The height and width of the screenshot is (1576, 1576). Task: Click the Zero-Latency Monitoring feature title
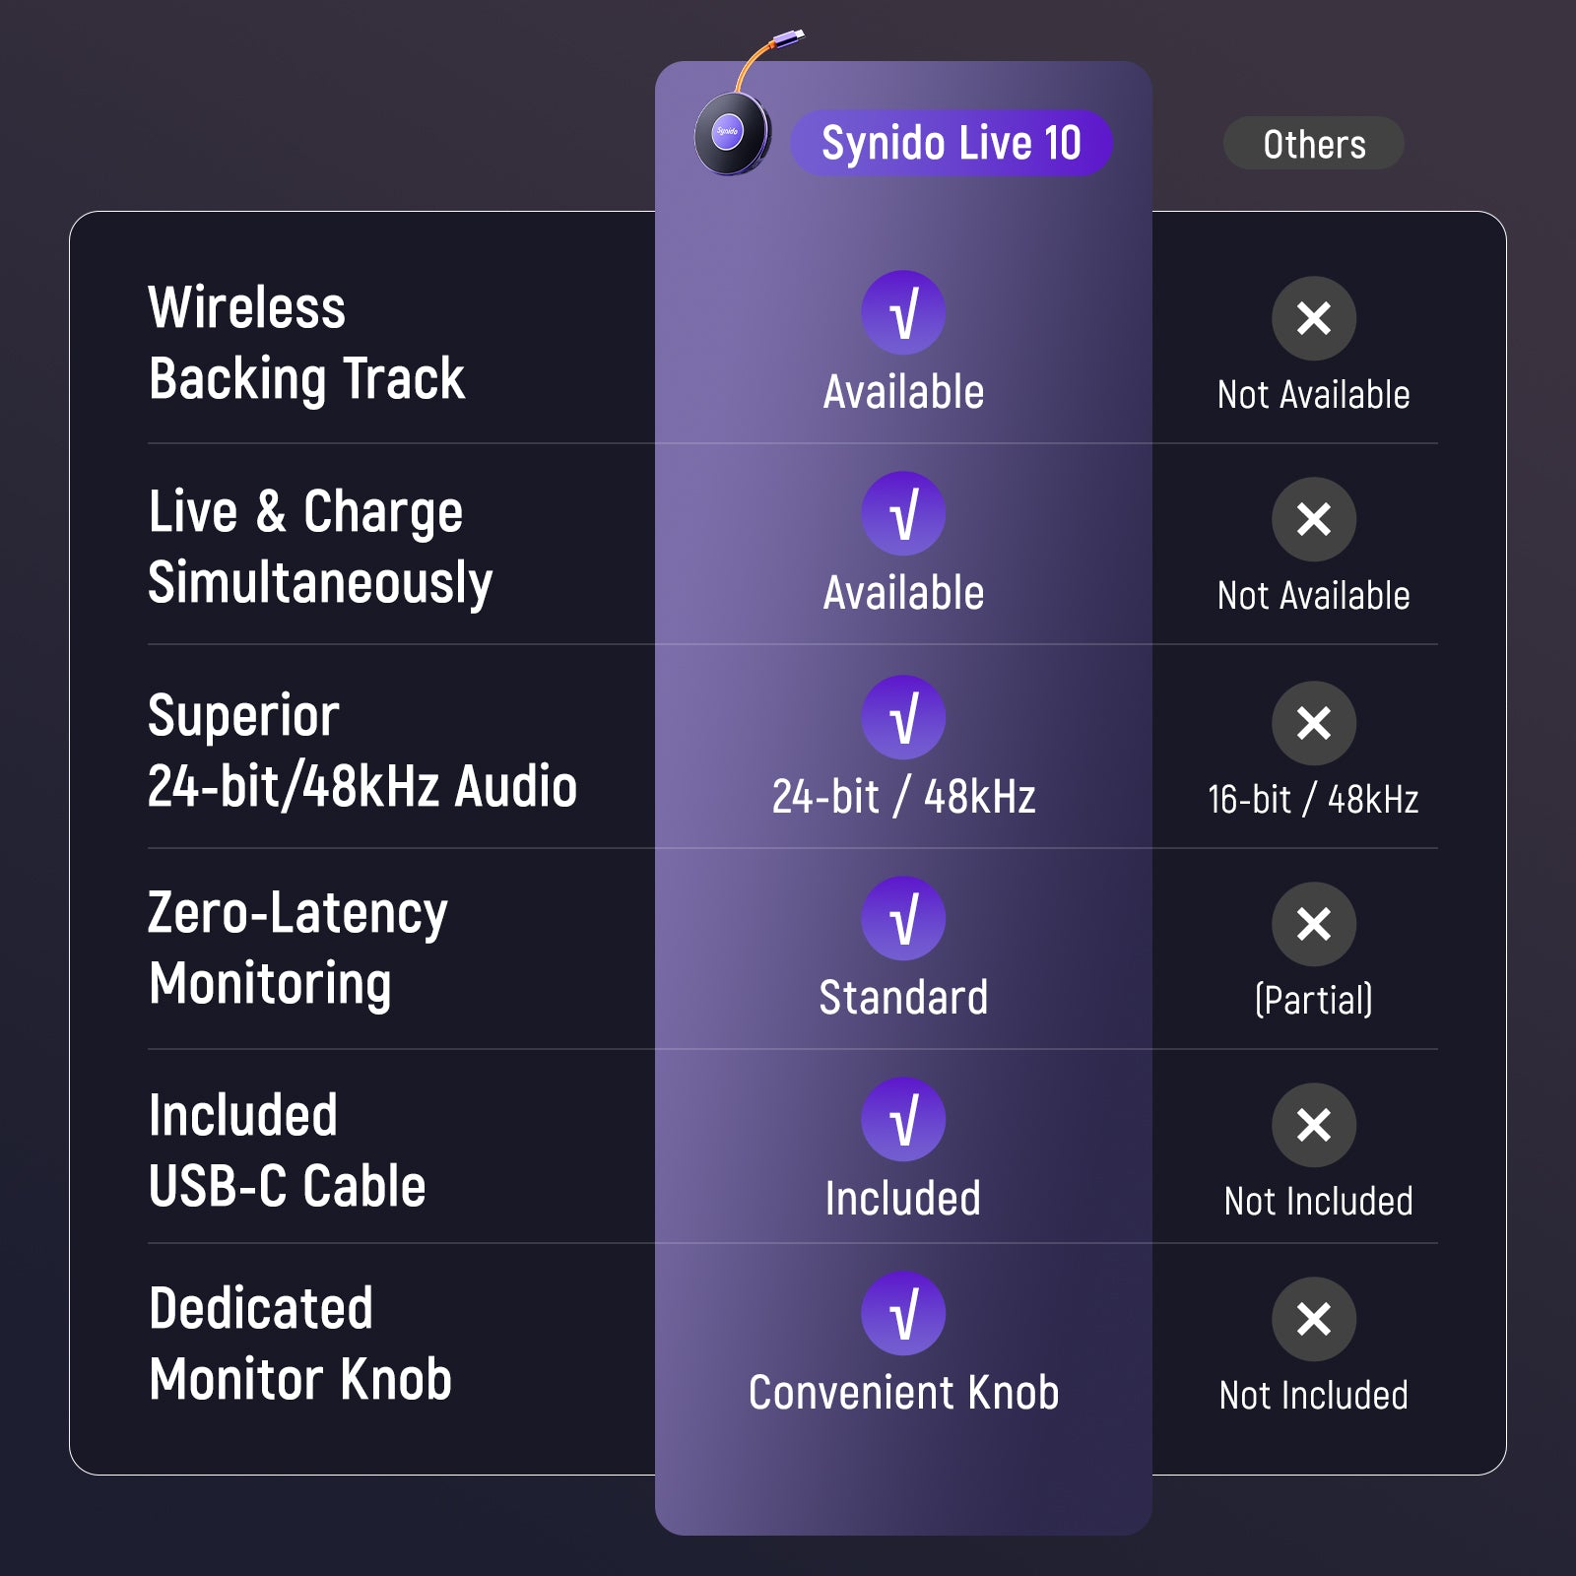tap(297, 948)
